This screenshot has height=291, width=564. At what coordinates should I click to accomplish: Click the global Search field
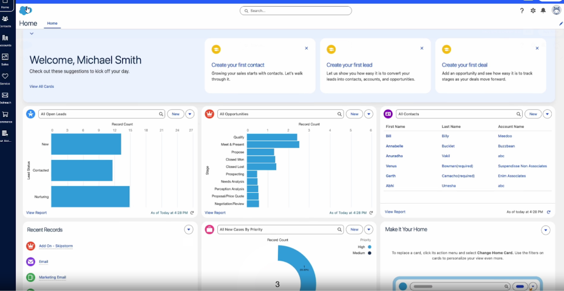click(296, 11)
